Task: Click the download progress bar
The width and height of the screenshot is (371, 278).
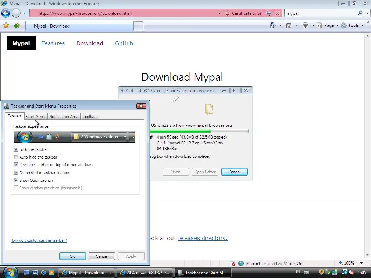Action: (x=199, y=131)
